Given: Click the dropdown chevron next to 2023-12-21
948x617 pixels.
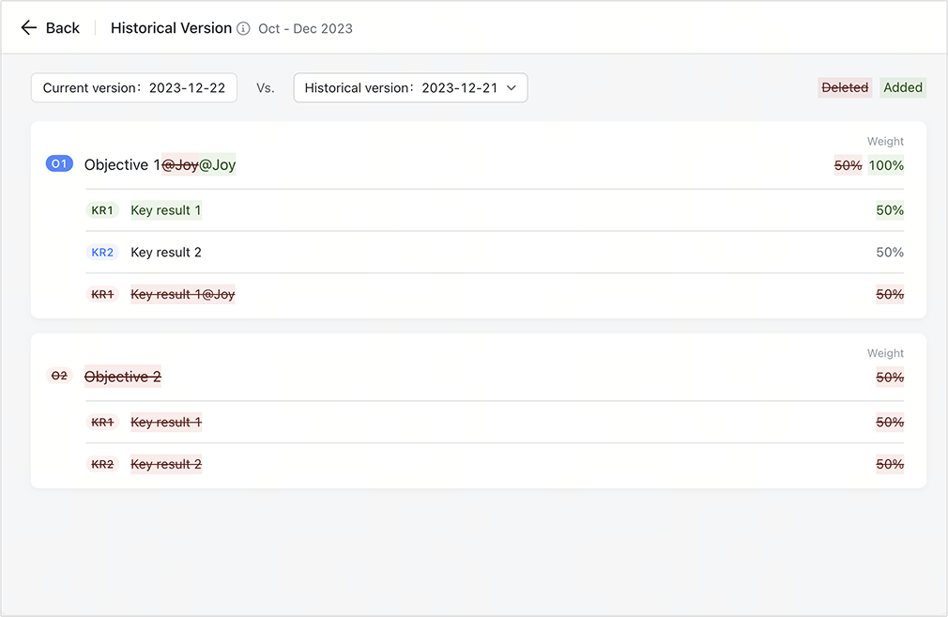Looking at the screenshot, I should [x=512, y=88].
